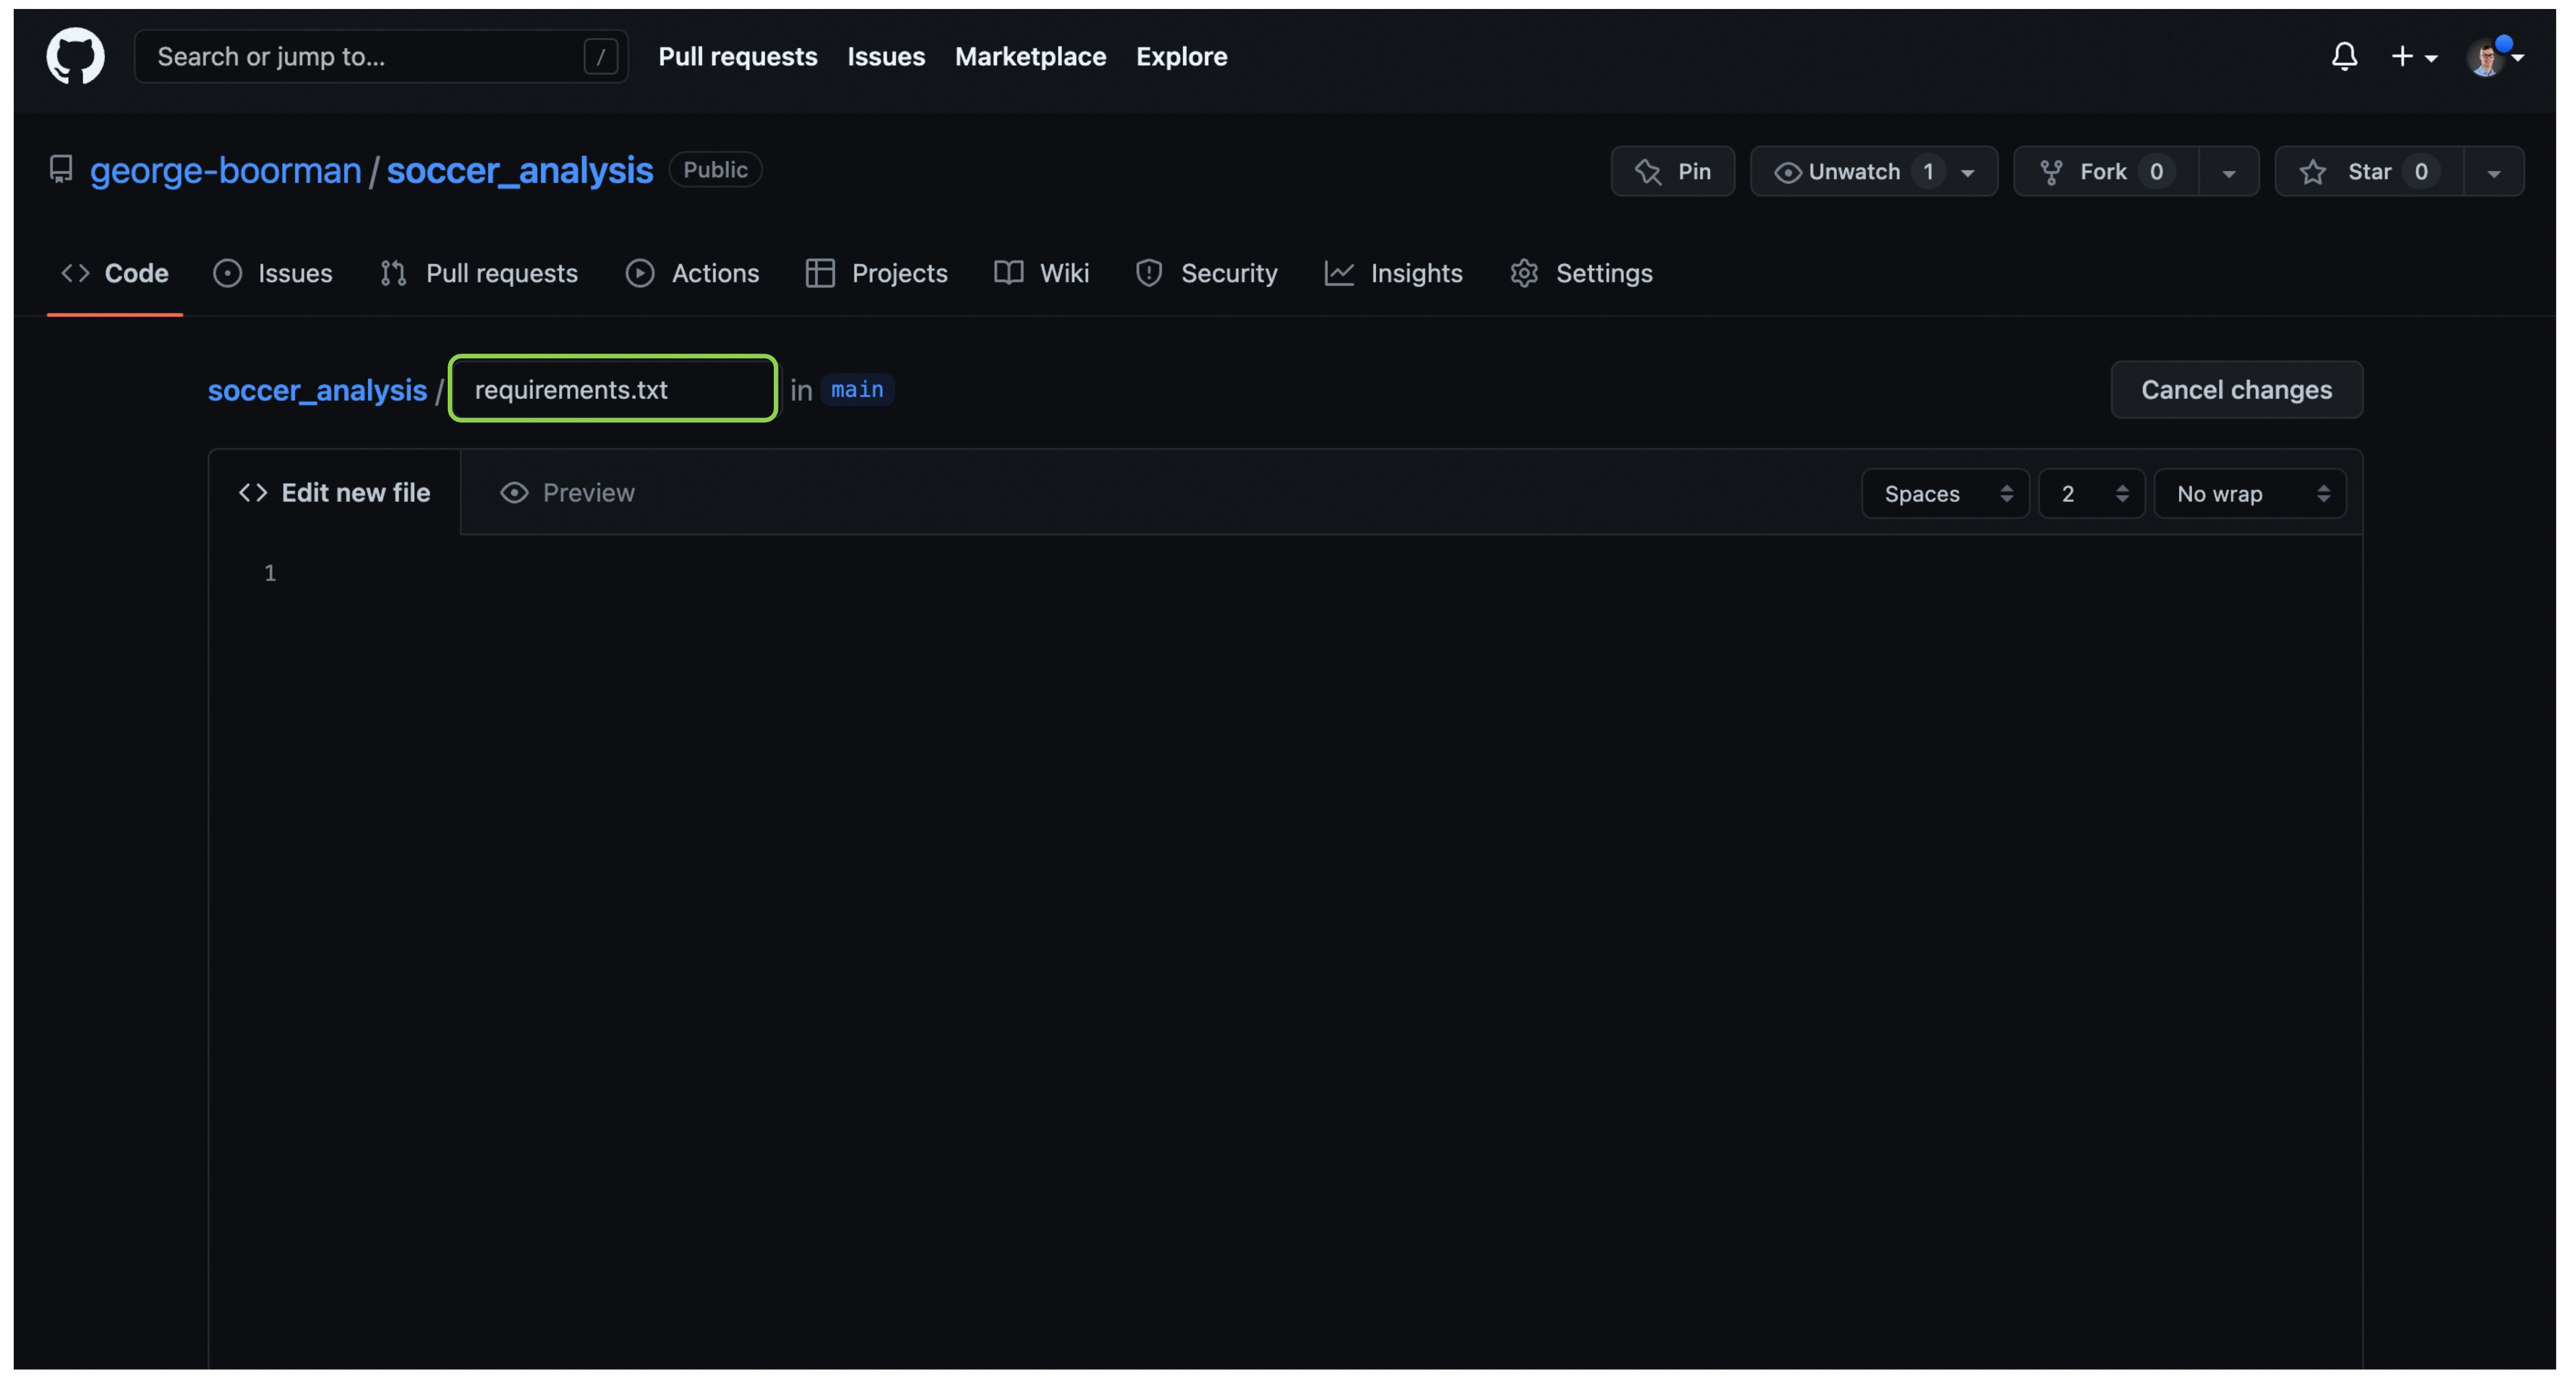
Task: Open the Actions tab
Action: pos(692,273)
